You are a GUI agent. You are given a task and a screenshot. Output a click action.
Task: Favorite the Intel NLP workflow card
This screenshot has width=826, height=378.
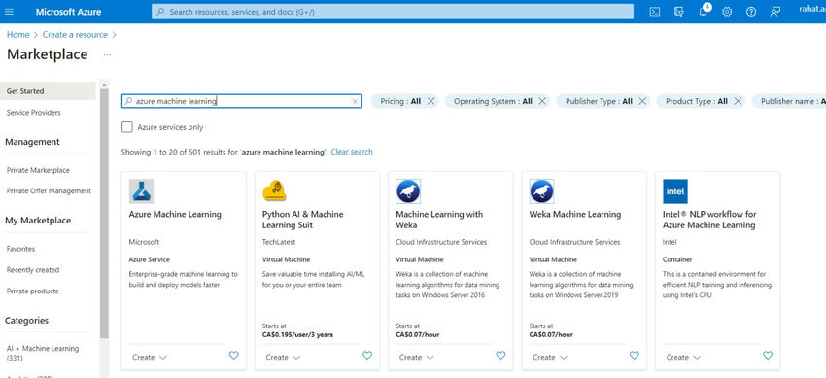[x=768, y=356]
